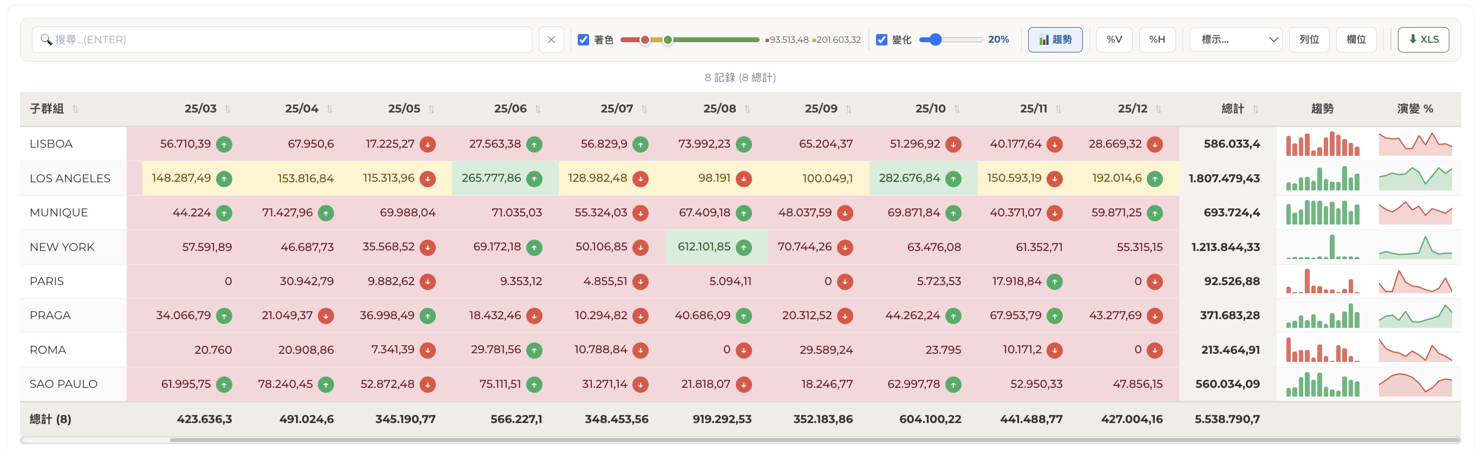Click the red handle on color slider
This screenshot has width=1477, height=449.
[x=645, y=39]
